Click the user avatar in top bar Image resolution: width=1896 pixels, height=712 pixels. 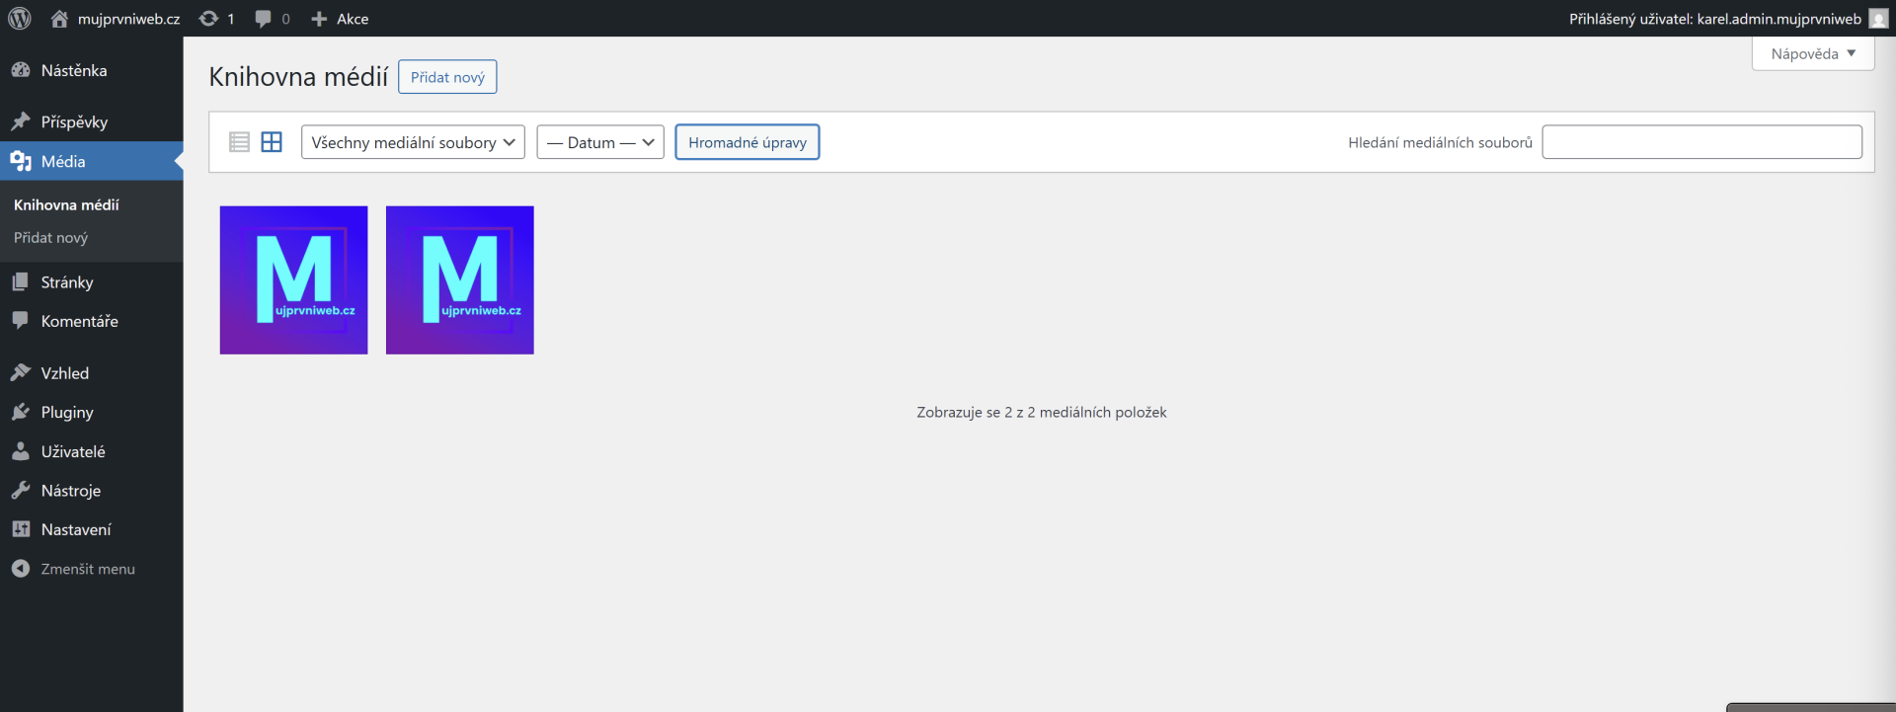[1878, 19]
